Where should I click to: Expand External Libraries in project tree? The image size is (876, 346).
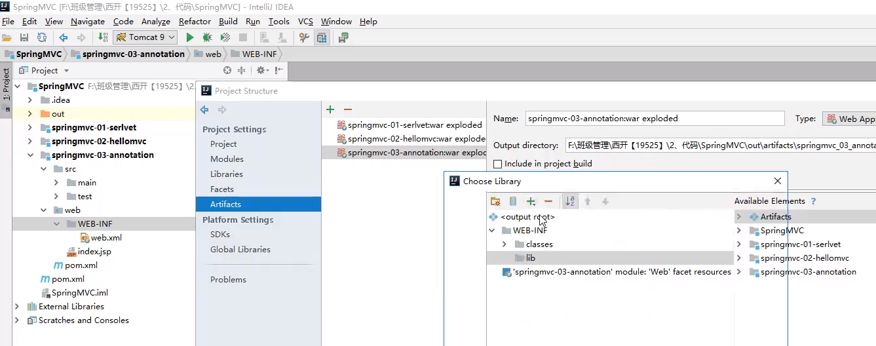[17, 307]
